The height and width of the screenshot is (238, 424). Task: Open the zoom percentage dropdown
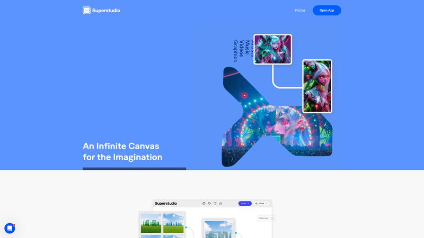point(263,203)
